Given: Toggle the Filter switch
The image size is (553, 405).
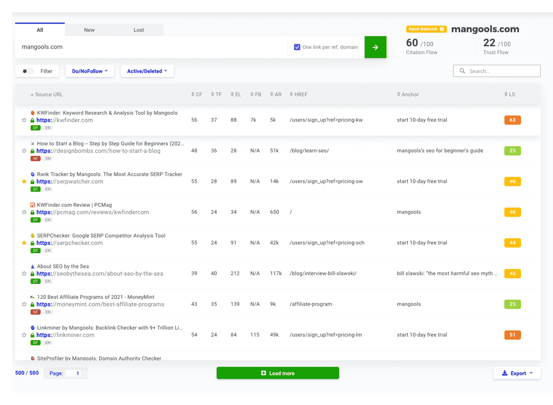Looking at the screenshot, I should tap(27, 71).
